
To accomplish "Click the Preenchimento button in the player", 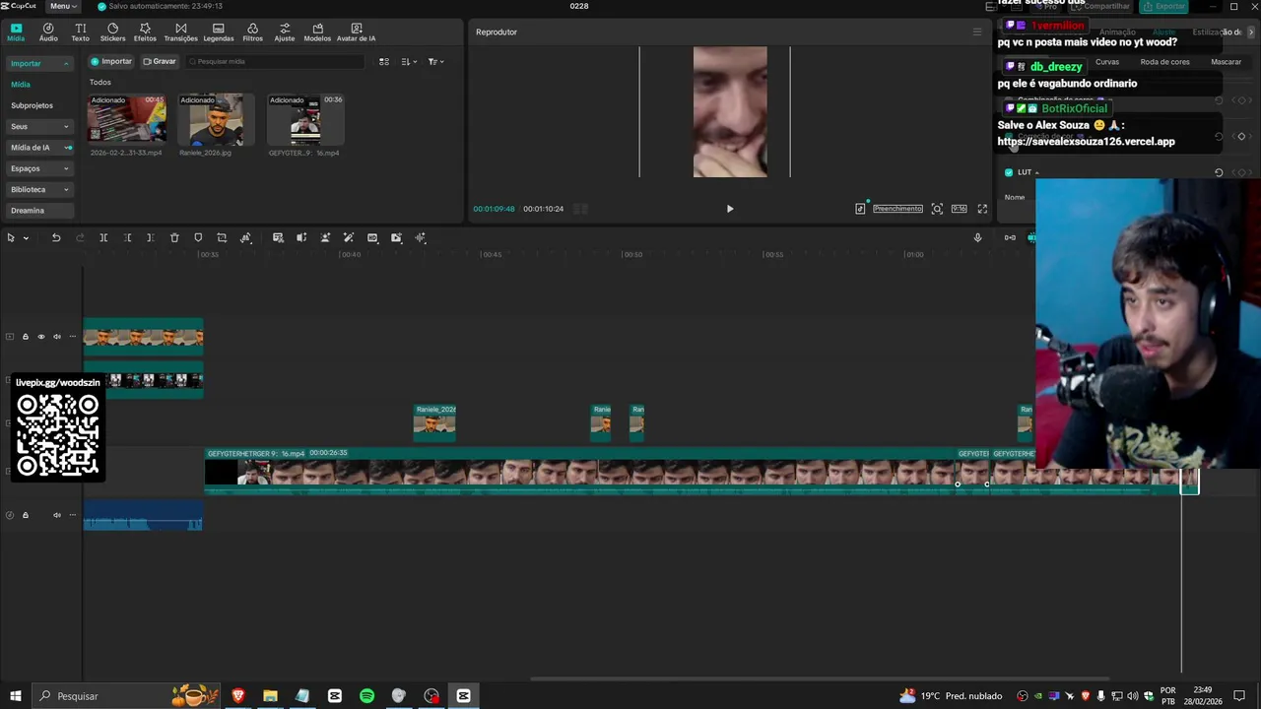I will (x=897, y=209).
